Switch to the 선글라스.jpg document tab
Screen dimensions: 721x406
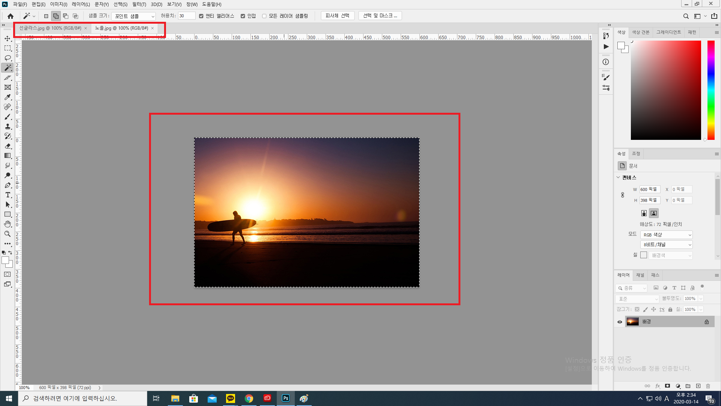click(x=50, y=28)
